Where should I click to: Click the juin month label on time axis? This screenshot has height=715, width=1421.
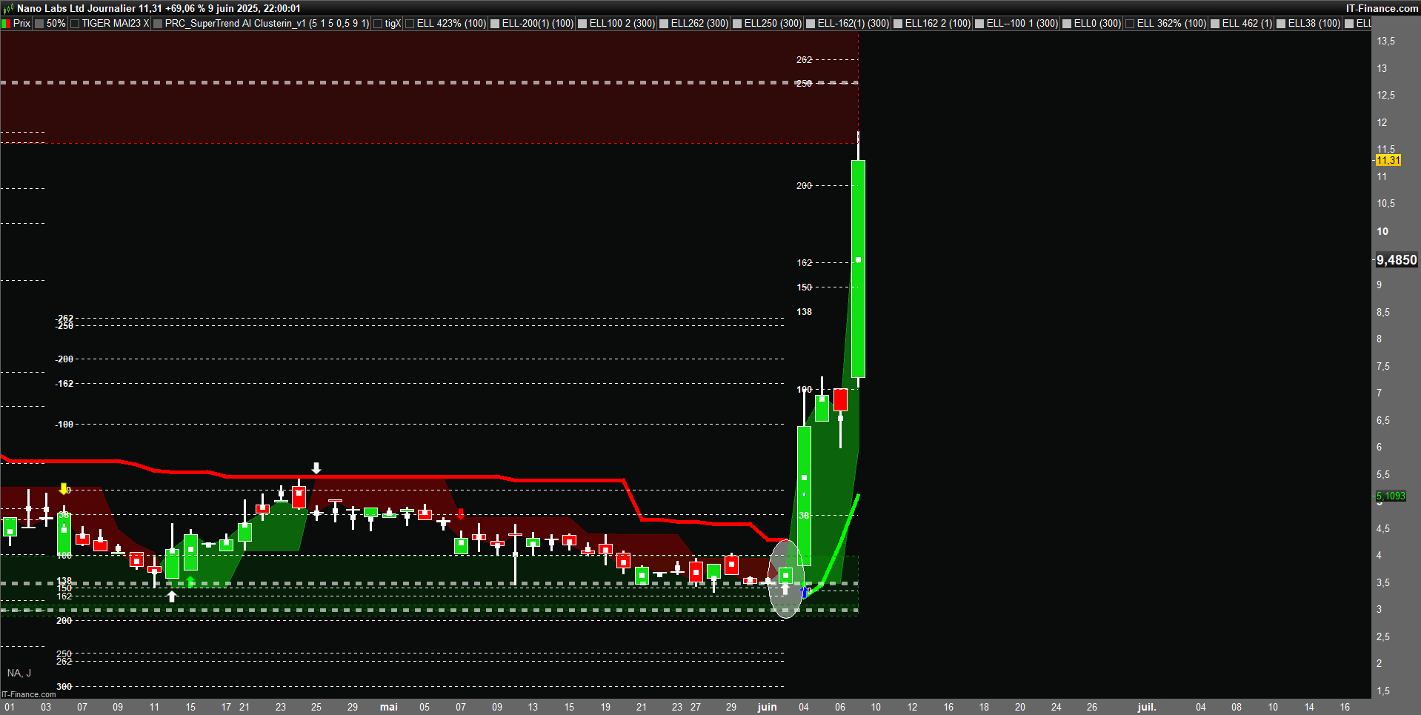click(x=767, y=707)
